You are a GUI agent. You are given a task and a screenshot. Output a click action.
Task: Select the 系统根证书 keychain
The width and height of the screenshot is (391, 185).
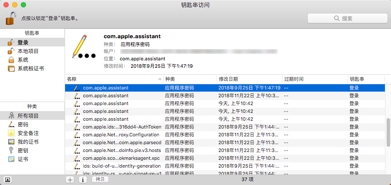coord(30,69)
